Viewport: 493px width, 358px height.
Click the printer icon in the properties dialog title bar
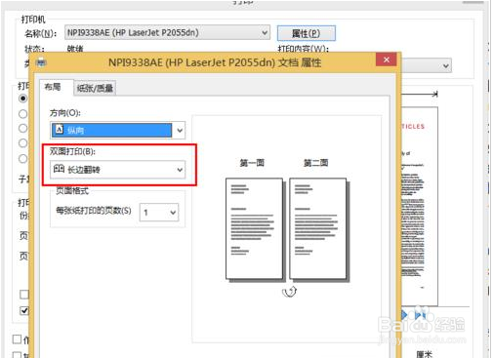click(41, 62)
